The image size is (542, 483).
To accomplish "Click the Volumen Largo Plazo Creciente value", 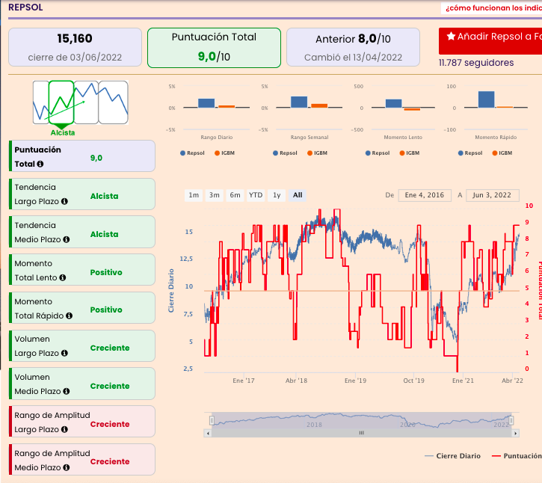I will pos(110,348).
